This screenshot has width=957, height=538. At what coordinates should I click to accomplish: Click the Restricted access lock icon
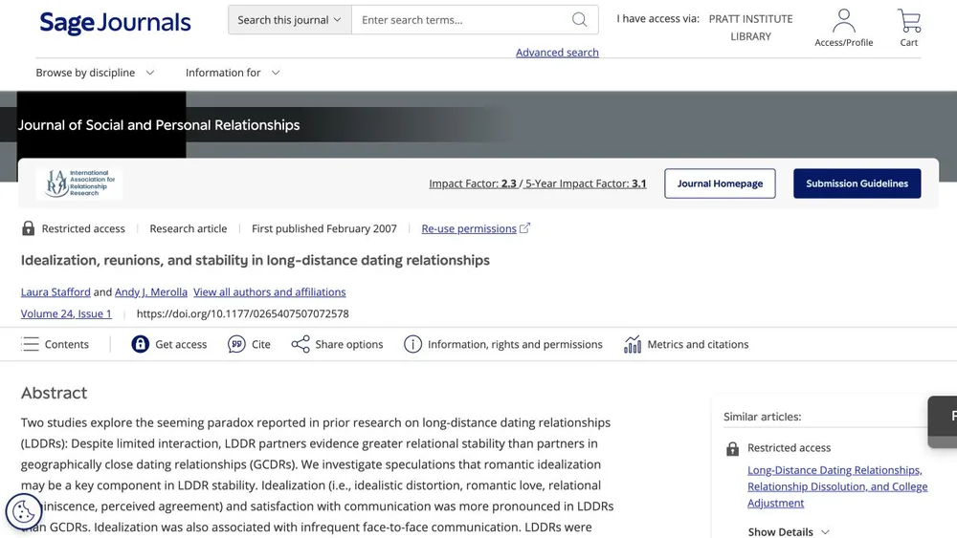coord(28,227)
